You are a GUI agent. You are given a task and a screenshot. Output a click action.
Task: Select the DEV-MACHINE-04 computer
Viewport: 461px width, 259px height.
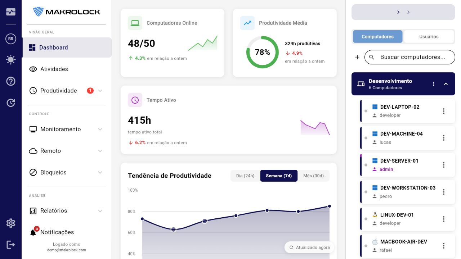(x=408, y=138)
